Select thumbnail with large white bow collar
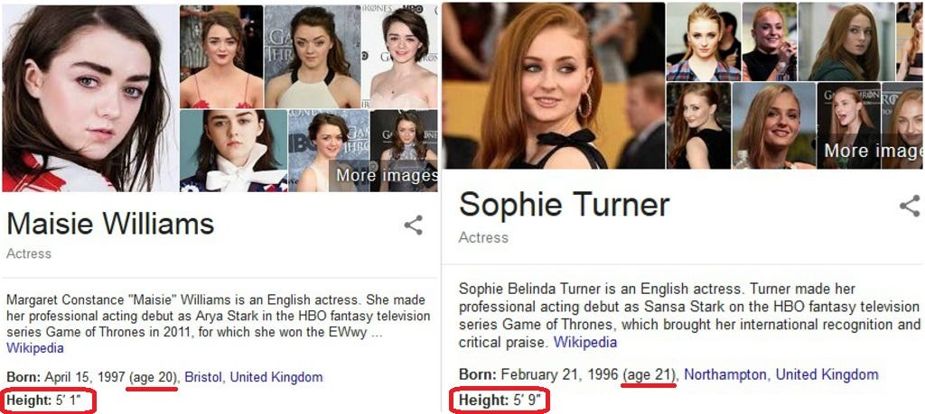 [233, 151]
